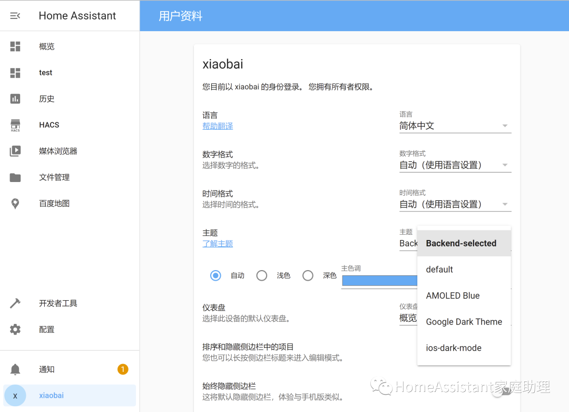This screenshot has width=569, height=412.
Task: Choose the ios-dark-mode theme option
Action: coord(464,348)
